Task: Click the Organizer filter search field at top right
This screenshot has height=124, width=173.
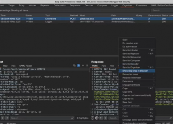Action: coord(162,10)
